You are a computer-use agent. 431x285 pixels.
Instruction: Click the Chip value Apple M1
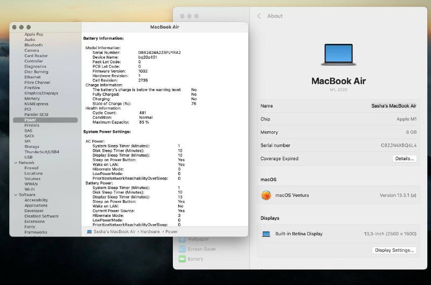[407, 119]
